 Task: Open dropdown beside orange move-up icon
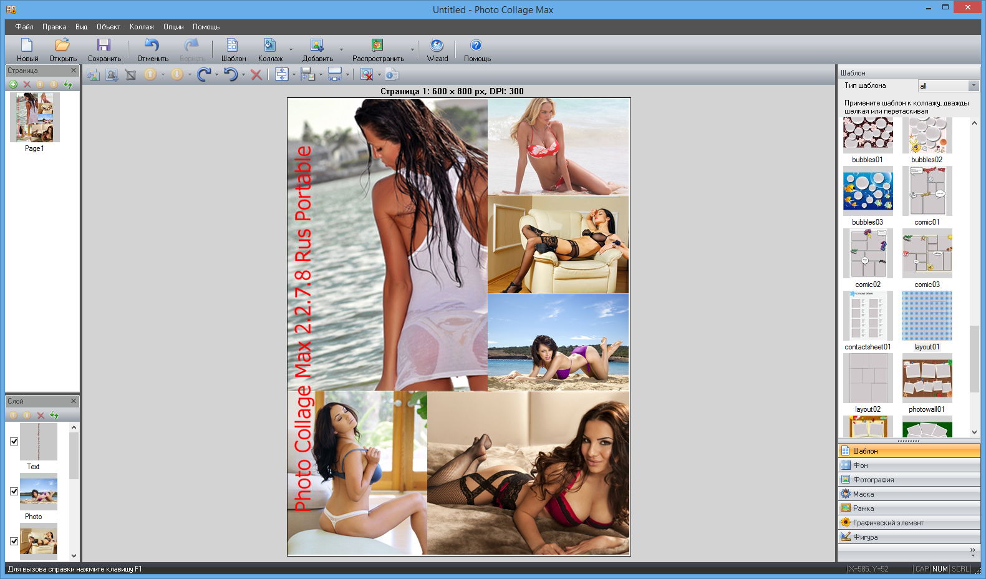click(x=163, y=75)
